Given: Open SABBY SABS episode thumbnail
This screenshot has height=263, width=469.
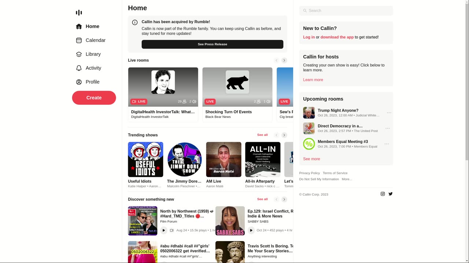Looking at the screenshot, I should pos(230,221).
